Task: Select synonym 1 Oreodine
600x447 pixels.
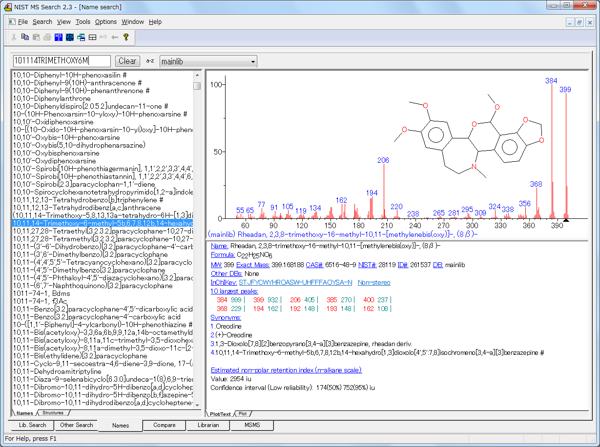Action: click(x=226, y=326)
